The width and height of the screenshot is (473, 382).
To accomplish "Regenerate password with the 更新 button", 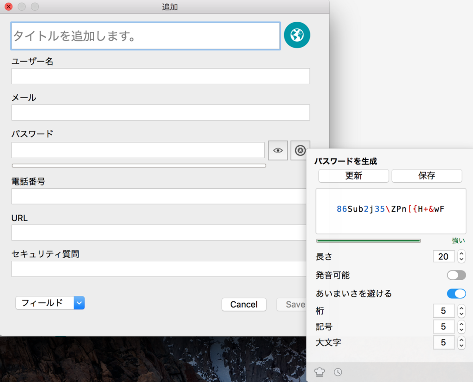I will (x=353, y=176).
